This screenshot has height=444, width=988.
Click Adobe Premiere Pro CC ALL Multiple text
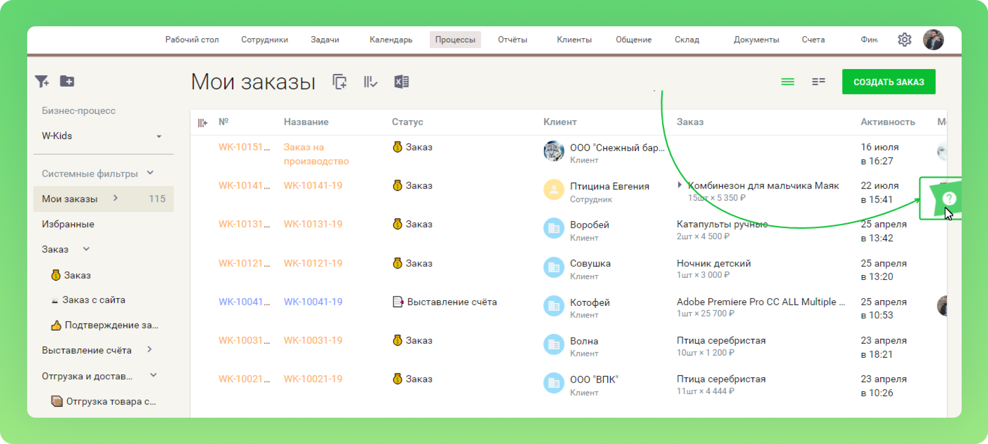760,302
